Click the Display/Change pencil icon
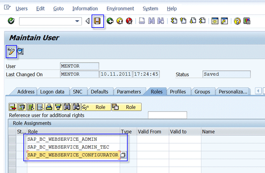 pyautogui.click(x=11, y=52)
